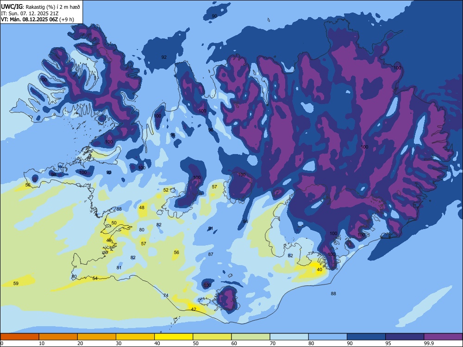Viewport: 463px width, 347px height.
Task: Click the light orange 20–30 legend swatch
Action: [x=97, y=337]
